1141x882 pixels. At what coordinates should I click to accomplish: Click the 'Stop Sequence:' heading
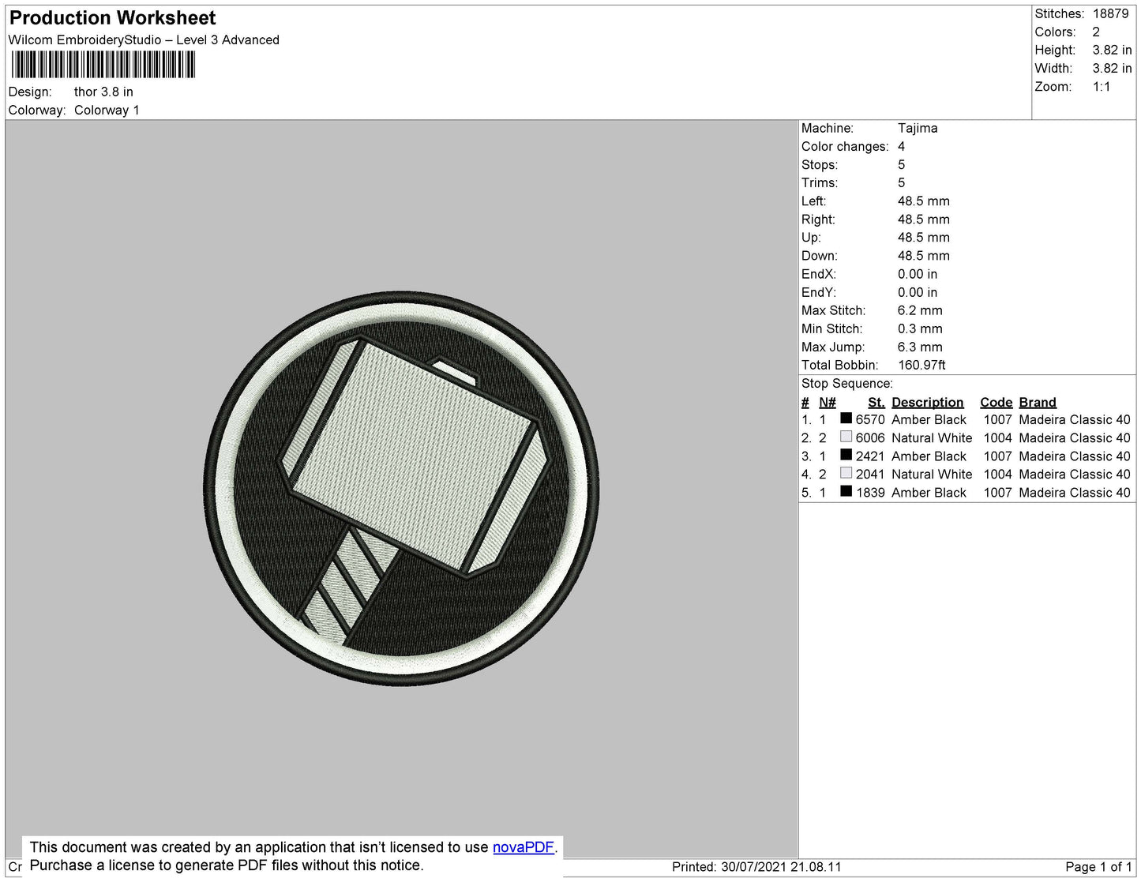[x=847, y=383]
